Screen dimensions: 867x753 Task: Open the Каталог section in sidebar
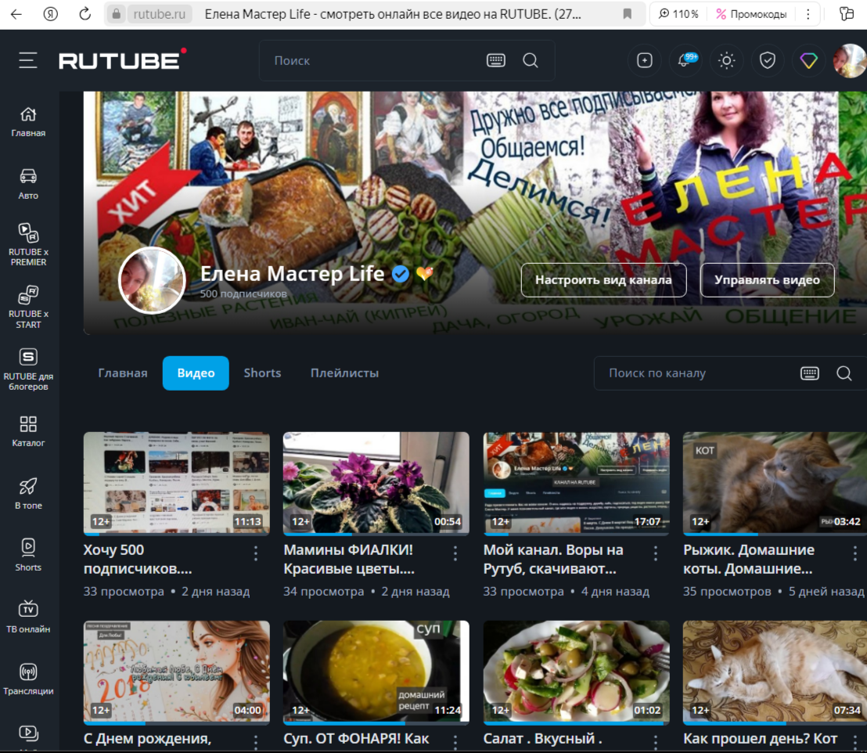[x=28, y=431]
